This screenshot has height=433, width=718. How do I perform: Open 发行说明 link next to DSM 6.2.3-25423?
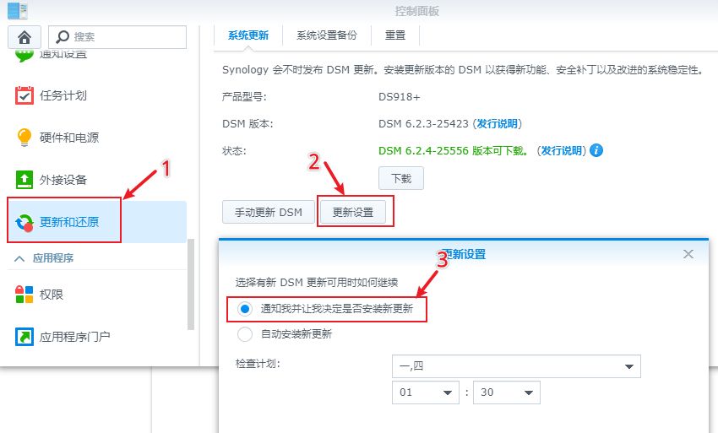point(498,123)
